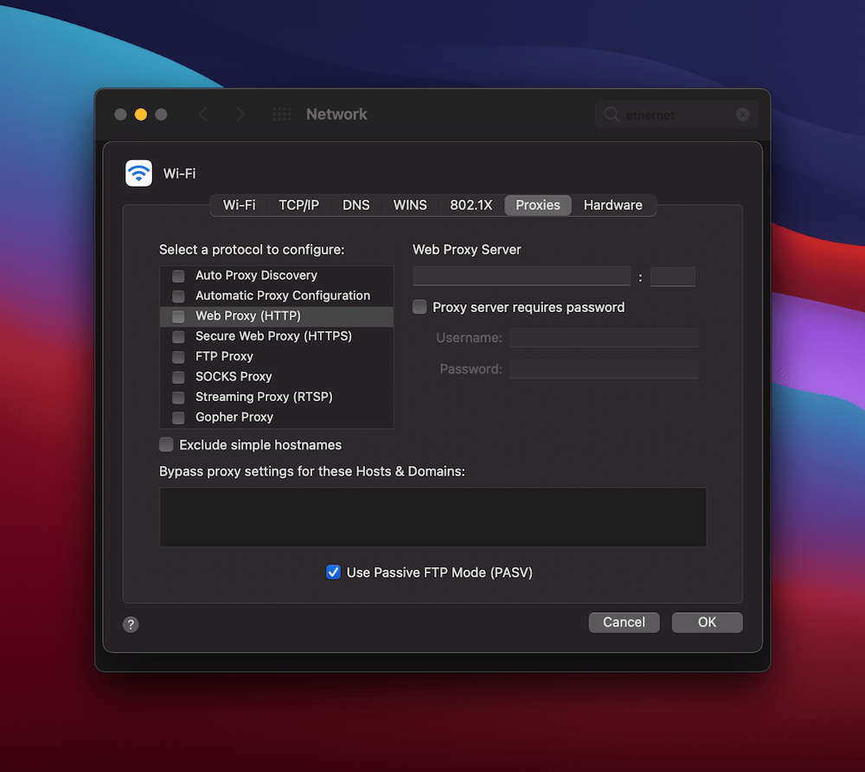
Task: Open the WINS tab
Action: tap(410, 205)
